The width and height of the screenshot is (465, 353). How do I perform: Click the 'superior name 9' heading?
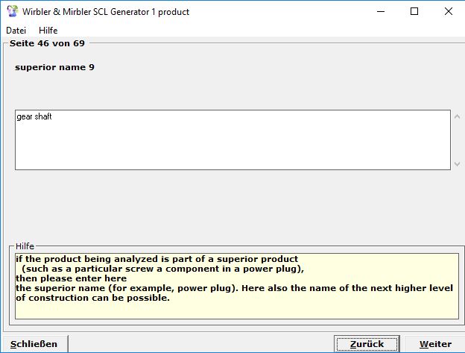coord(54,68)
